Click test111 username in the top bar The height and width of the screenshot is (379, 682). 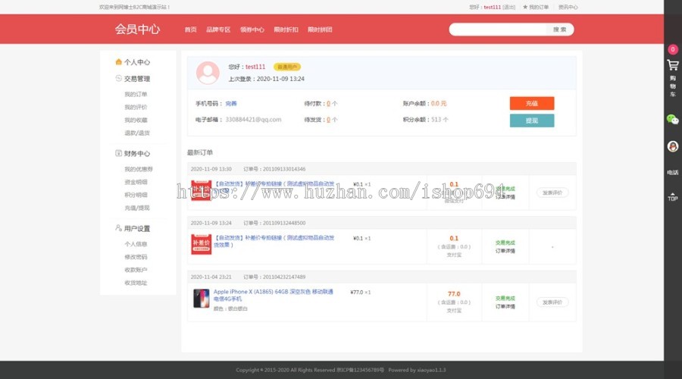pyautogui.click(x=493, y=7)
